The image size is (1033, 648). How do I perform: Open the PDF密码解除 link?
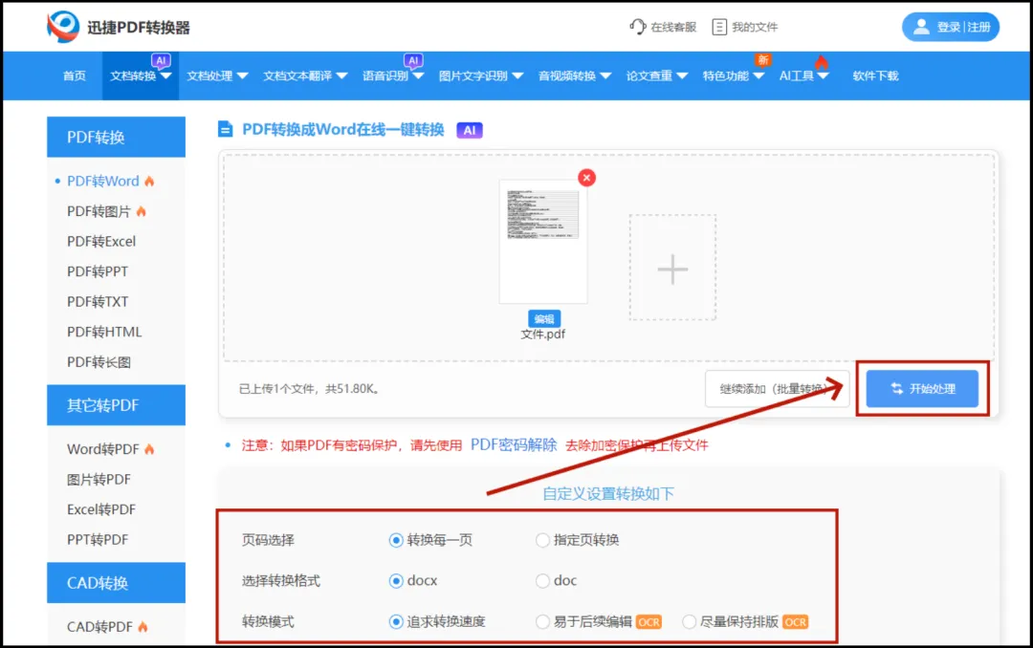click(x=514, y=445)
